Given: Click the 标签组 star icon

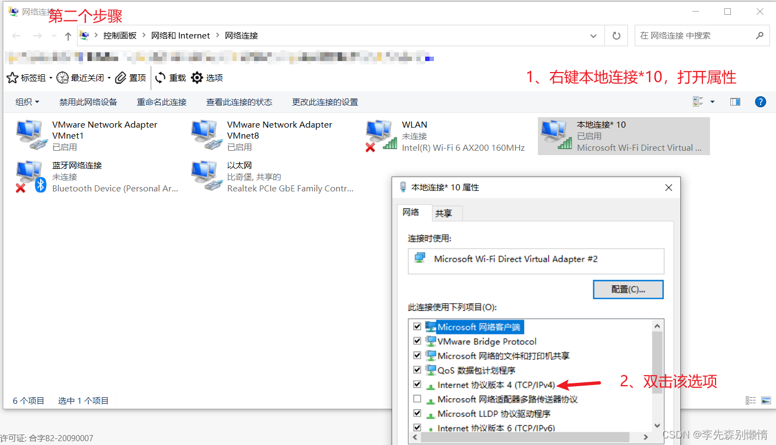Looking at the screenshot, I should [x=12, y=78].
